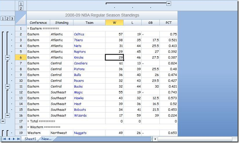Image resolution: width=239 pixels, height=143 pixels.
Task: Select the Hawks GB cell 12.5
Action: tap(150, 98)
